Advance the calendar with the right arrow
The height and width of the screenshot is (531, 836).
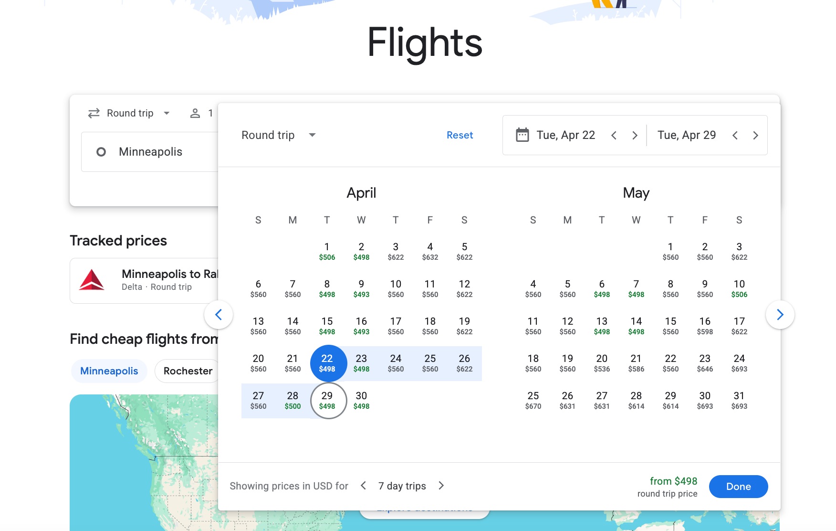780,314
